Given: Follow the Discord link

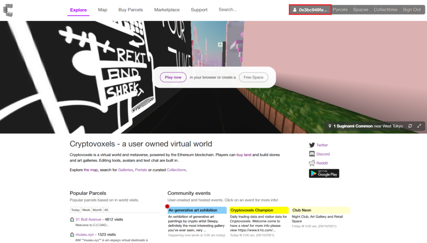Looking at the screenshot, I should click(x=323, y=154).
